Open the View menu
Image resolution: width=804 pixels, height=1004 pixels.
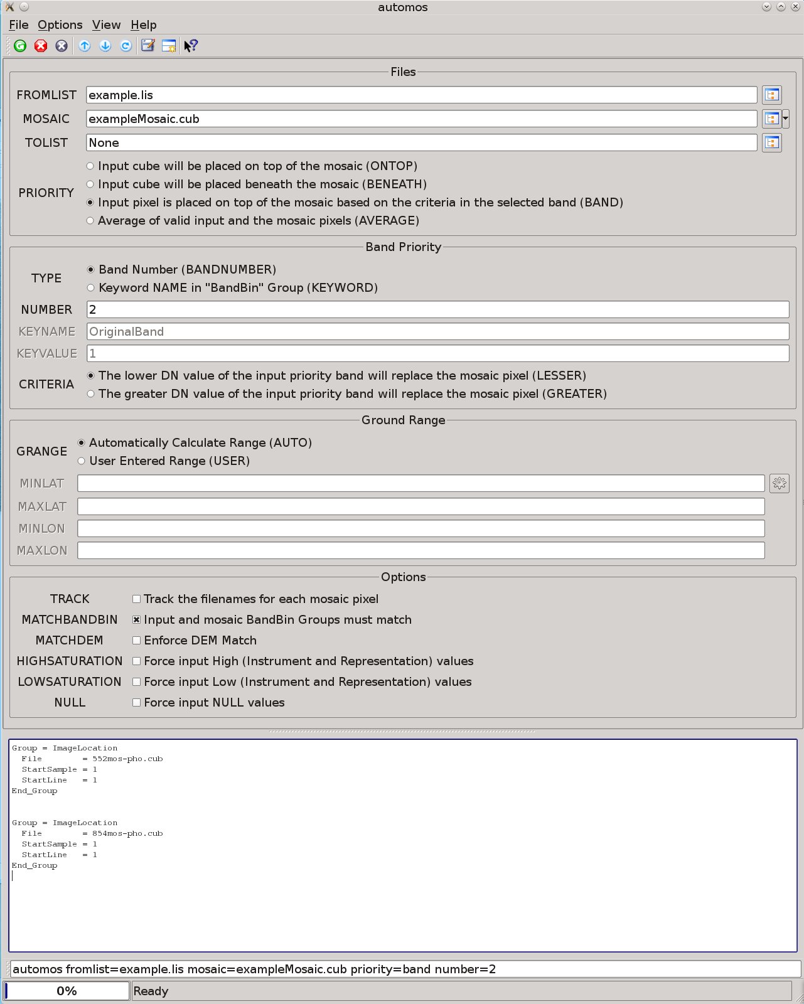tap(106, 25)
